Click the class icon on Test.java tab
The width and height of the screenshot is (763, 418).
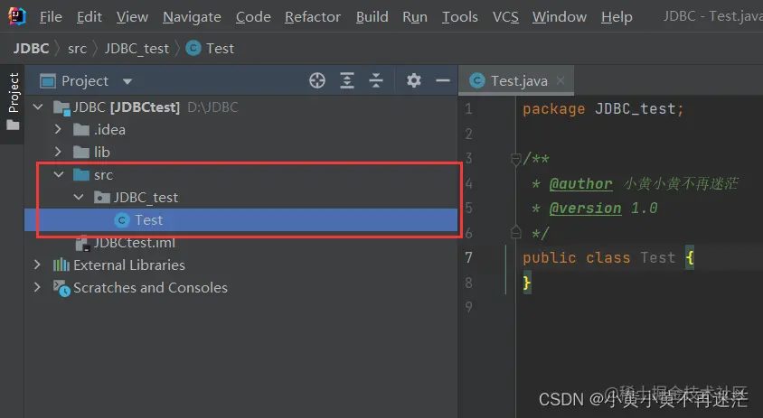tap(477, 80)
